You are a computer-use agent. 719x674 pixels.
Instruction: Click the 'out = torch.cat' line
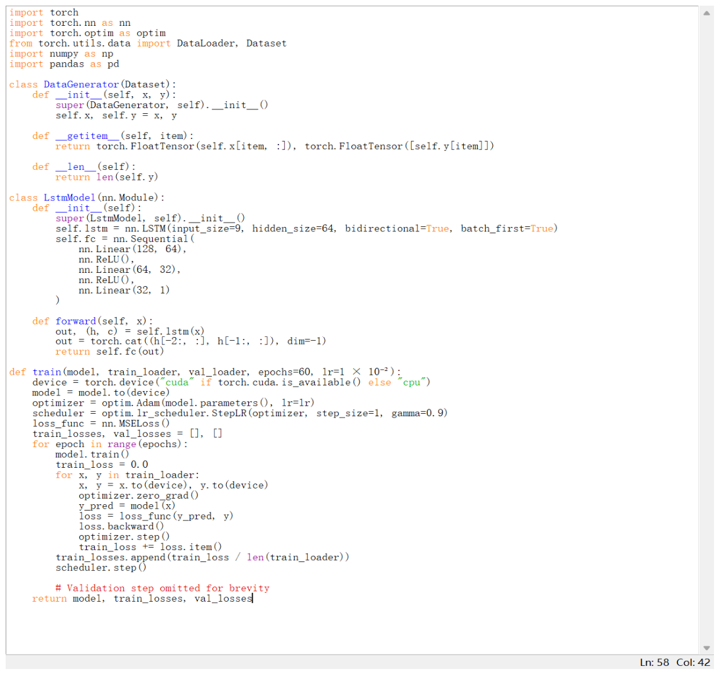[191, 341]
